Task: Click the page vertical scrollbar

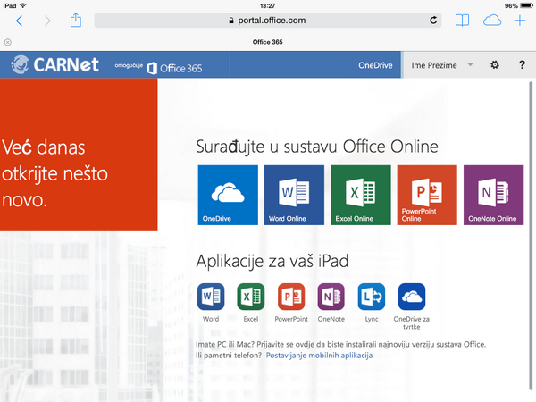Action: click(x=531, y=236)
